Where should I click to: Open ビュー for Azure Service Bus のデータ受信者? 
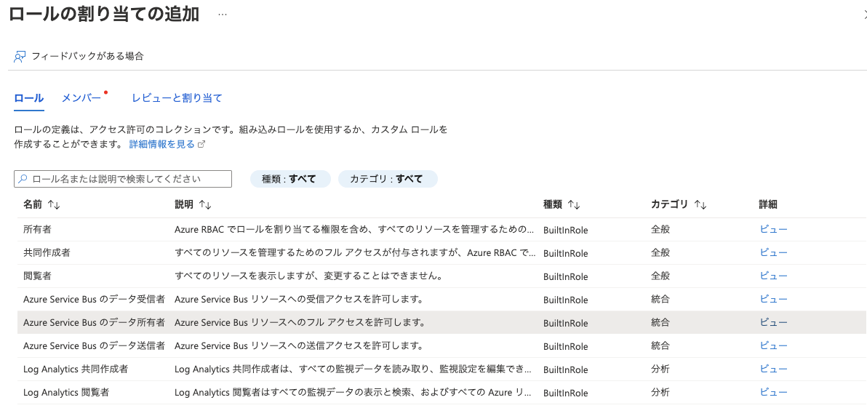[x=774, y=299]
